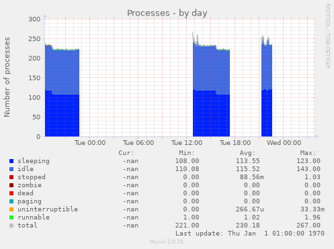Click sleeping minimum value 108.00
This screenshot has height=249, width=334.
click(187, 161)
